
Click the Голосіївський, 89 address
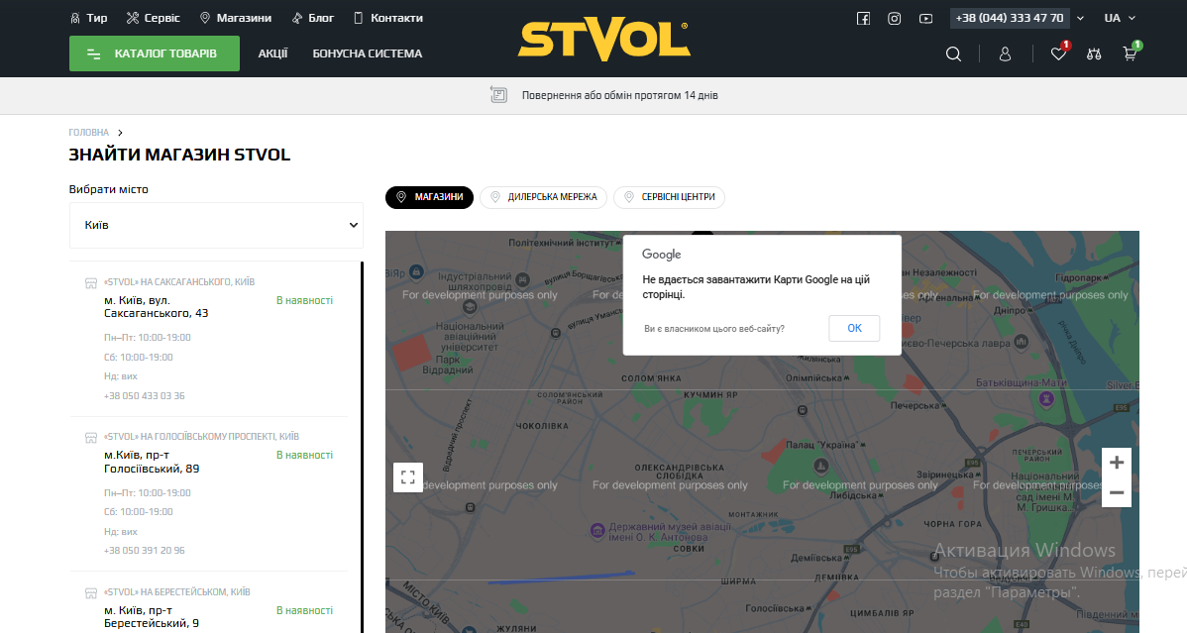pos(152,462)
